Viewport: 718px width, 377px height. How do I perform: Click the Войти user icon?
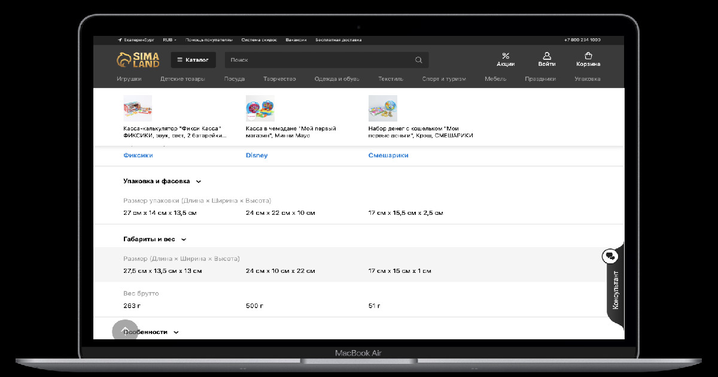tap(547, 56)
